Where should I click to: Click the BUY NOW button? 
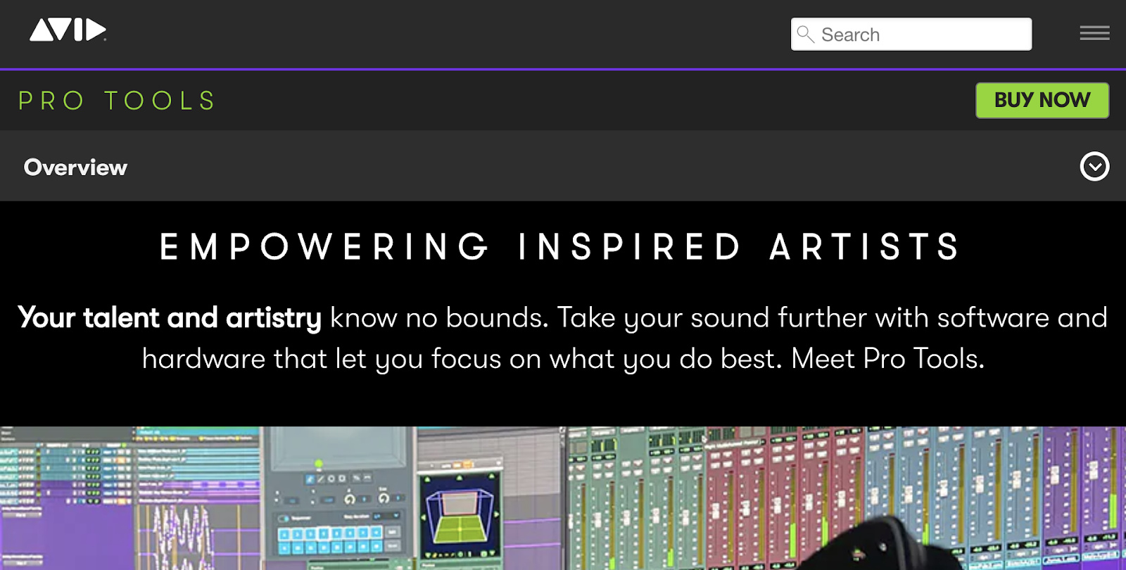tap(1042, 100)
